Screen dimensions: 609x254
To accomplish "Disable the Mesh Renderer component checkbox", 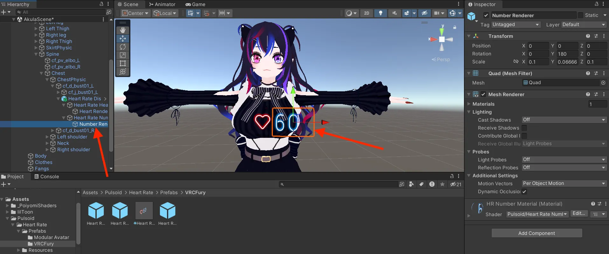I will point(483,95).
